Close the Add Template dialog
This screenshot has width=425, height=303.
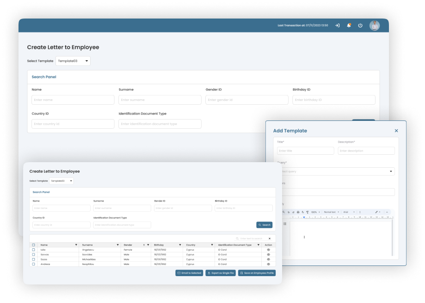click(396, 131)
